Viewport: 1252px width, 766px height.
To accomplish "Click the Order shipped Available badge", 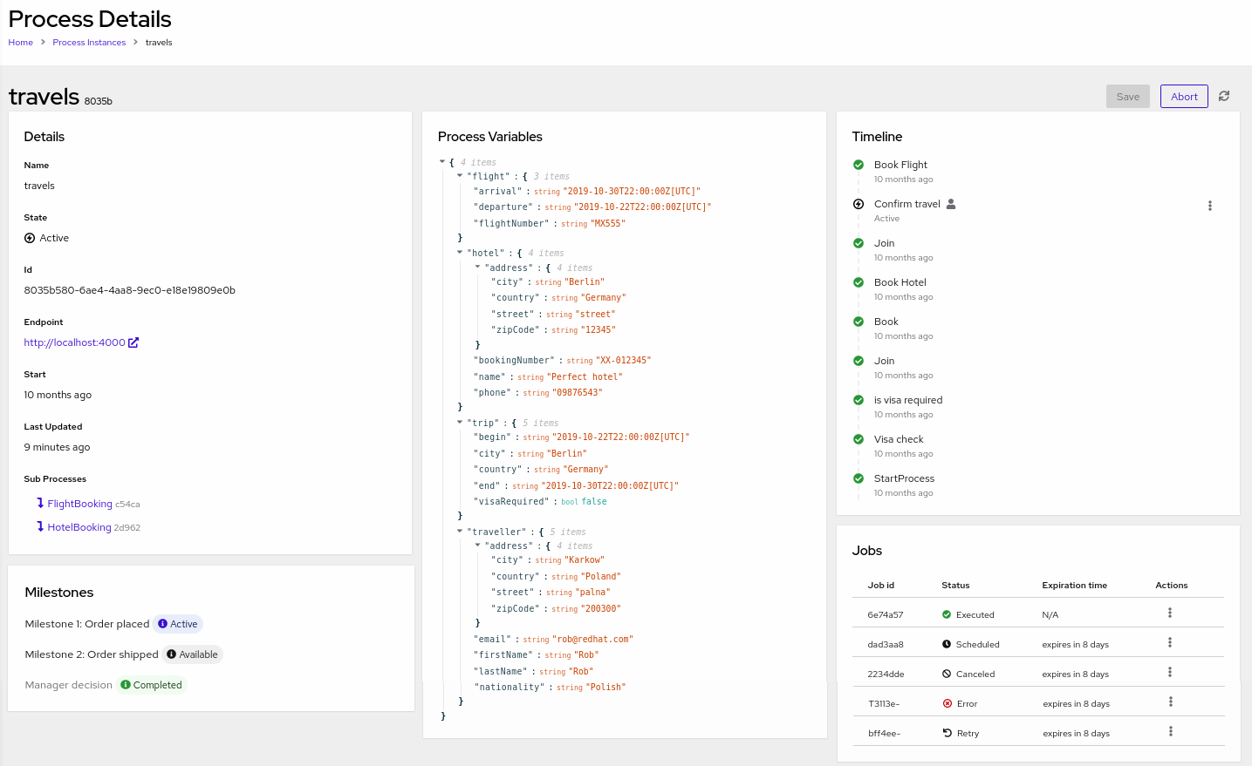I will tap(193, 654).
